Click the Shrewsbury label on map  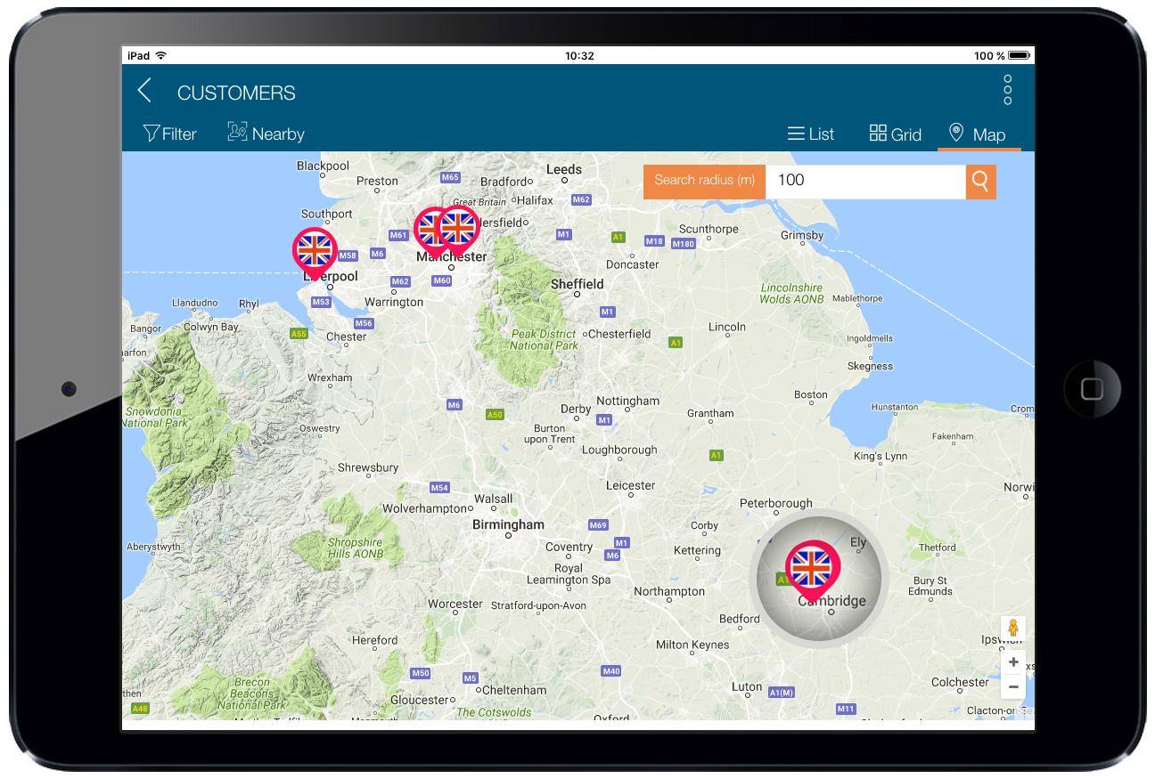click(x=368, y=467)
